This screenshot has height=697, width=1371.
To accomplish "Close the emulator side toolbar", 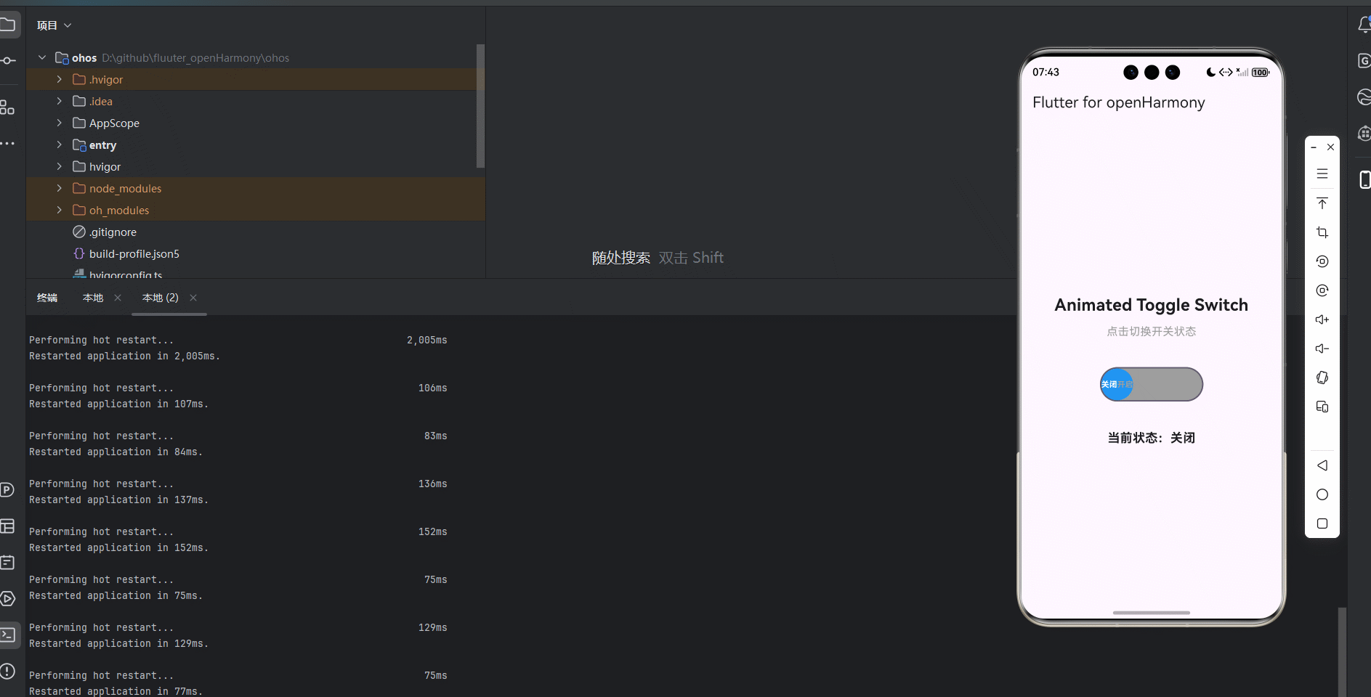I will [x=1330, y=147].
